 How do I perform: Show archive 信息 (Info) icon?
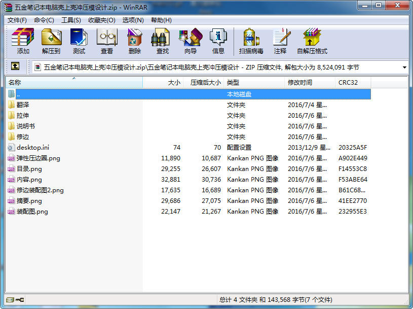click(x=218, y=41)
